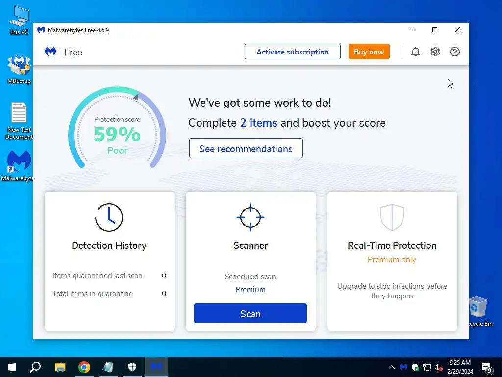The height and width of the screenshot is (377, 502).
Task: Click the blue Premium scheduled scan link
Action: [x=251, y=290]
